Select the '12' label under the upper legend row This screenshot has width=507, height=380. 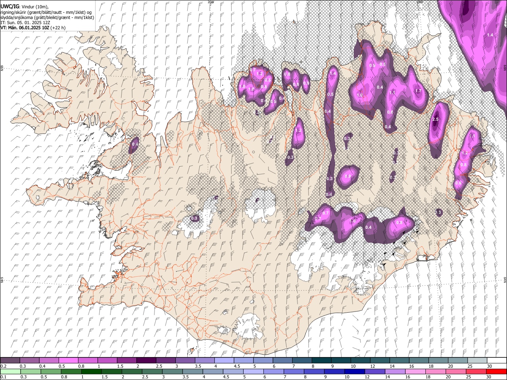pos(372,366)
